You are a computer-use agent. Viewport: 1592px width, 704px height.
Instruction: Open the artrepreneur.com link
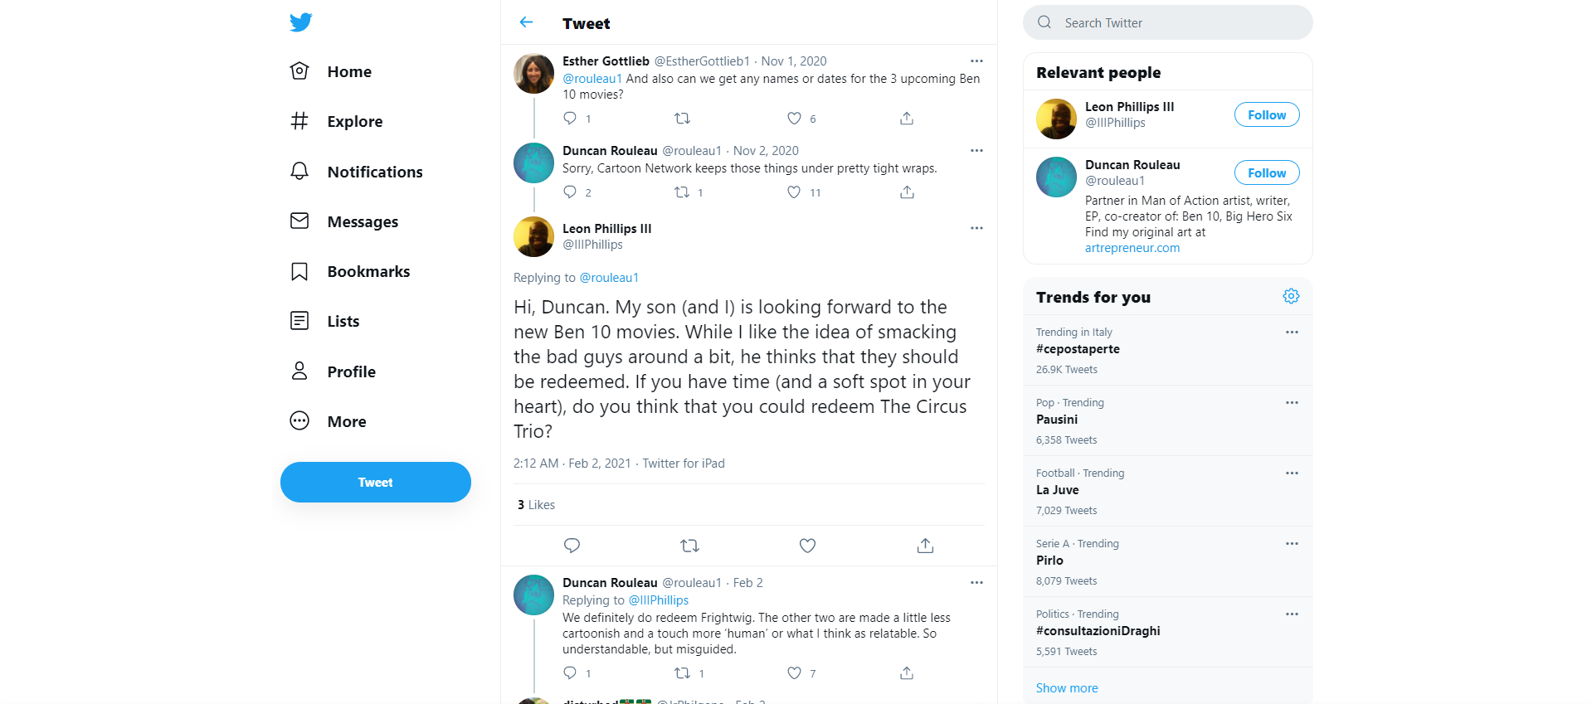pyautogui.click(x=1132, y=248)
